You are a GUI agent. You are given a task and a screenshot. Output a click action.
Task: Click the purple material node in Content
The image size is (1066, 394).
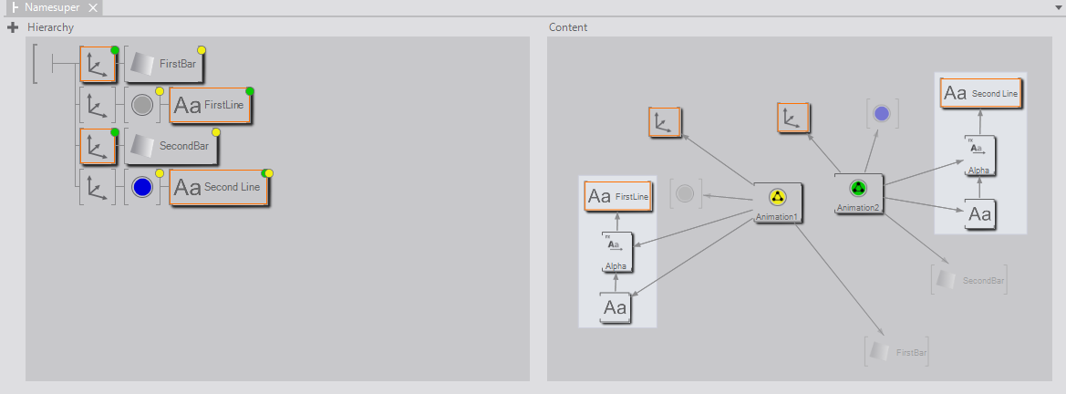881,114
